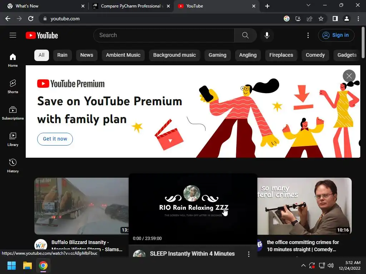Close the YouTube Premium banner
This screenshot has height=274, width=366.
(x=349, y=76)
